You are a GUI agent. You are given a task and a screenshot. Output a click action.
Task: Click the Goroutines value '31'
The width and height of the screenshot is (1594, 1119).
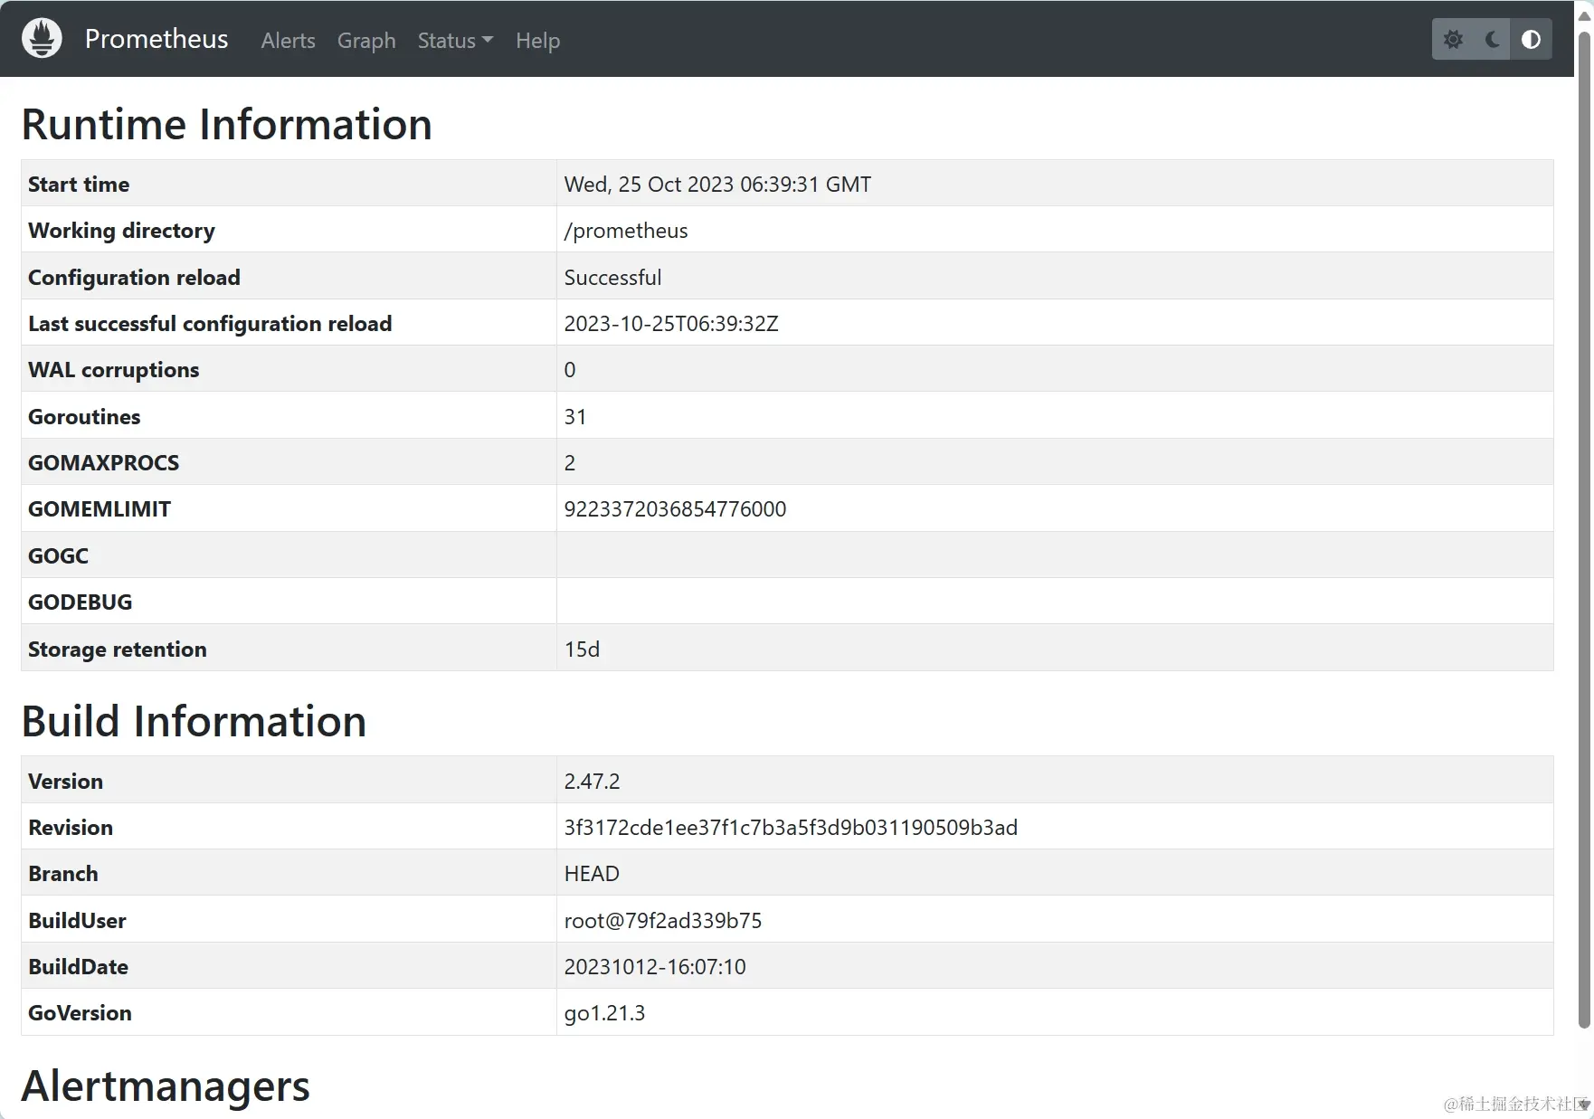[575, 417]
